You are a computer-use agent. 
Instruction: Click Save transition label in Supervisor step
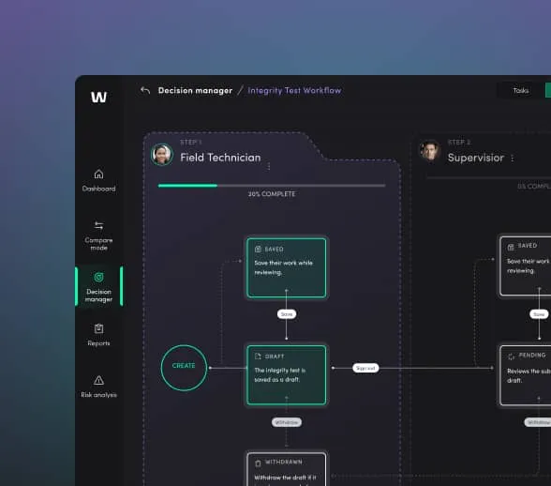(539, 314)
